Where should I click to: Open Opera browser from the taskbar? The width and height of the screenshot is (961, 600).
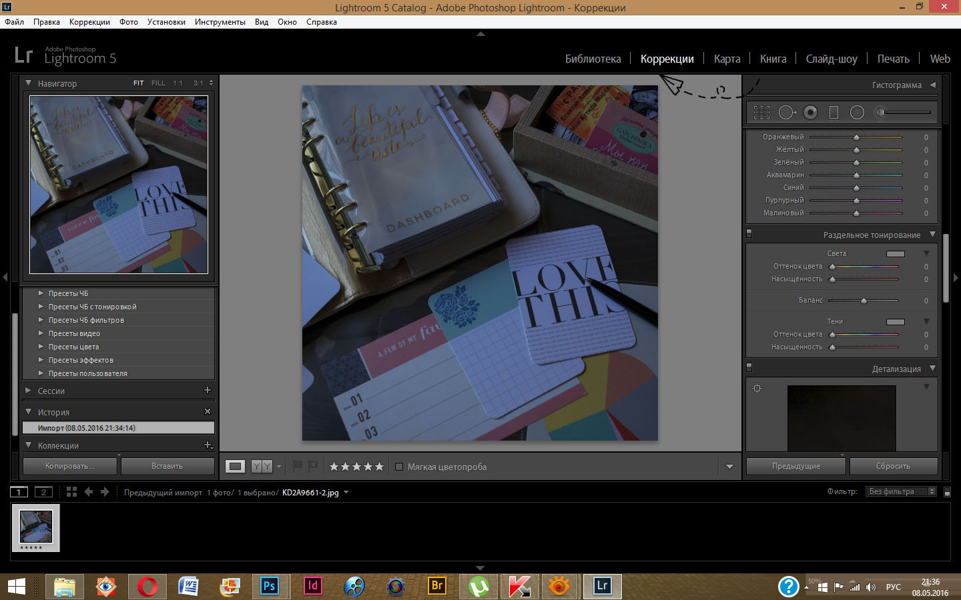tap(147, 586)
